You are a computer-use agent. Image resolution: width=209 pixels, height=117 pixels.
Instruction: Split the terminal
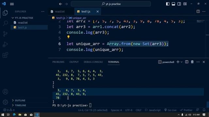pos(186,62)
